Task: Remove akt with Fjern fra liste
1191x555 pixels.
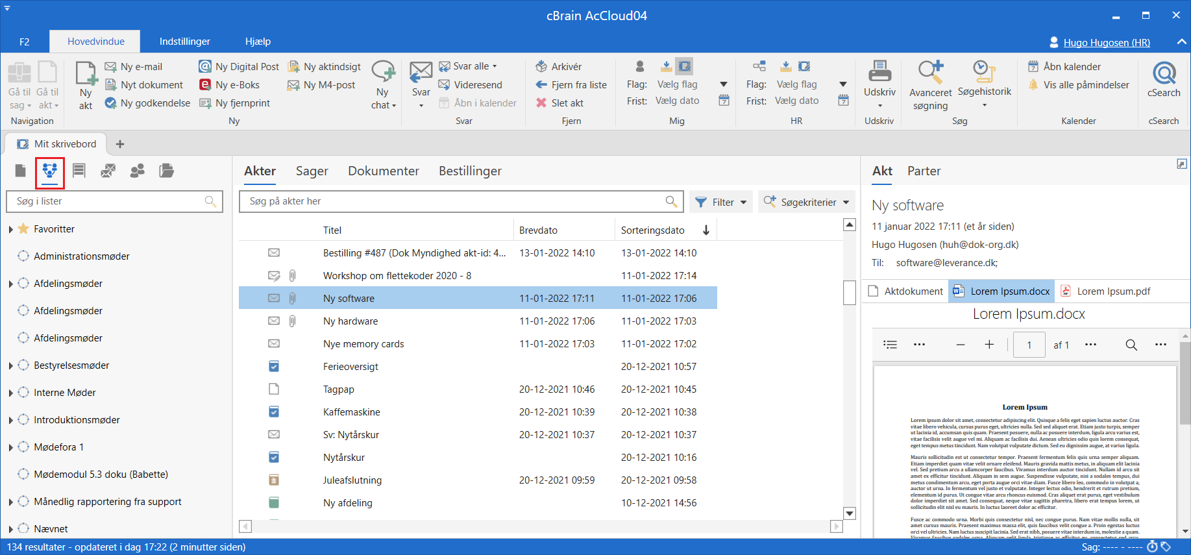Action: (571, 84)
